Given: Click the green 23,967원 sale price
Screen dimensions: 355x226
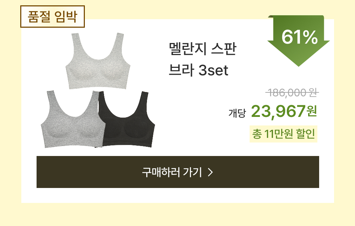Looking at the screenshot, I should [x=284, y=111].
